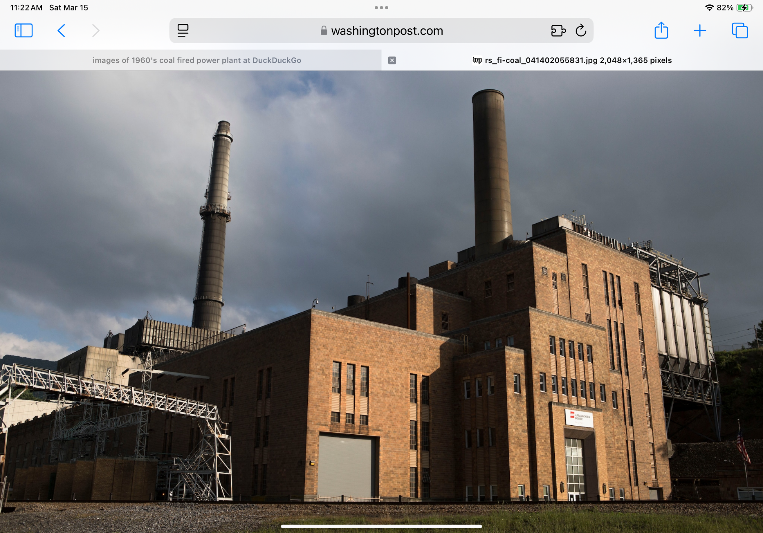Show the Safari sidebar
Screen dimensions: 763x533
23,31
